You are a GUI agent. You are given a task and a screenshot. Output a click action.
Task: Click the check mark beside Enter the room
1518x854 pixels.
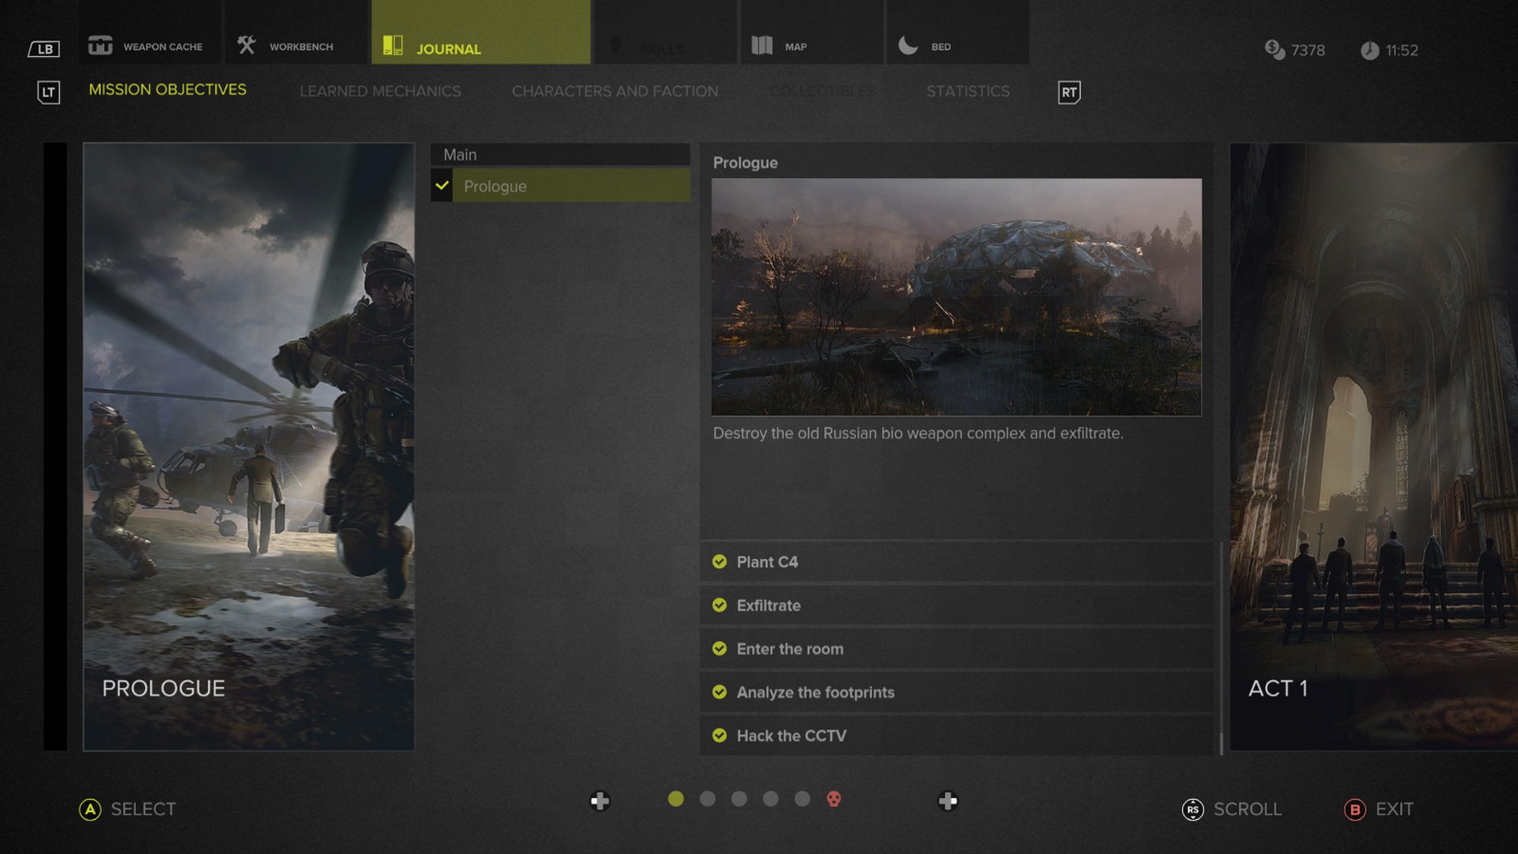point(719,648)
